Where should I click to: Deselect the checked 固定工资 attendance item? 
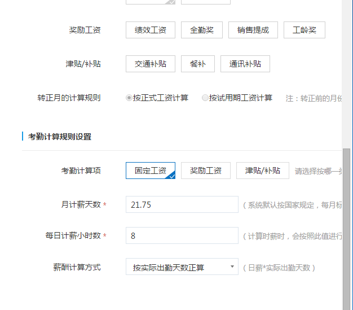point(151,171)
